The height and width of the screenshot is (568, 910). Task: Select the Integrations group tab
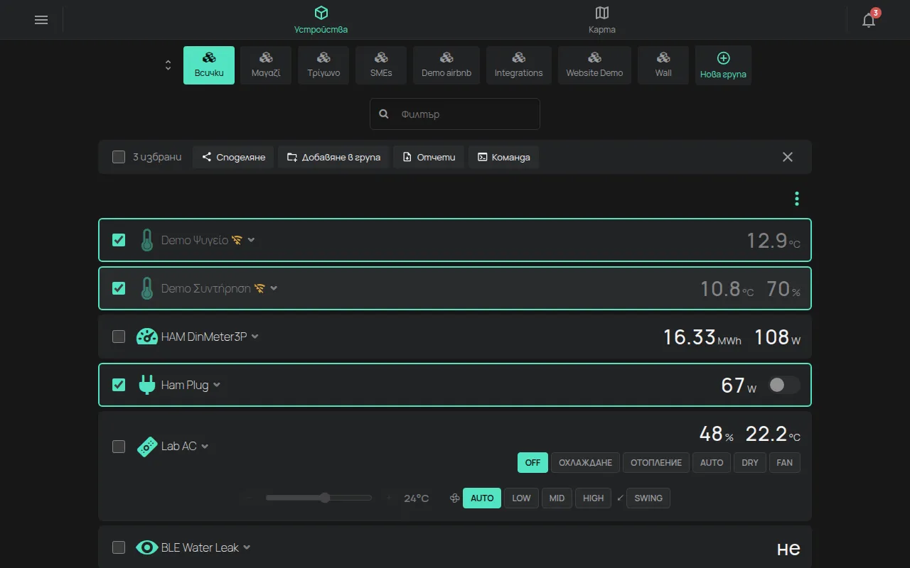pos(519,65)
